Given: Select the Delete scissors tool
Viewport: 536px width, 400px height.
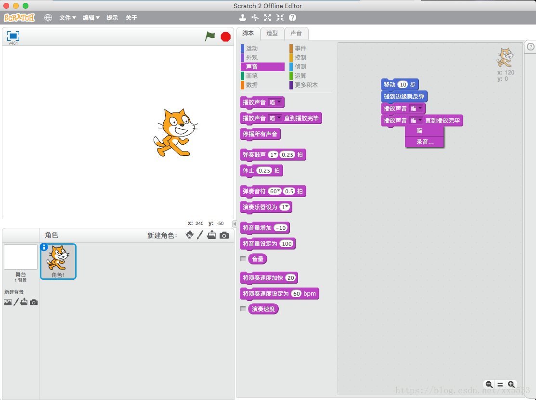Looking at the screenshot, I should tap(255, 18).
